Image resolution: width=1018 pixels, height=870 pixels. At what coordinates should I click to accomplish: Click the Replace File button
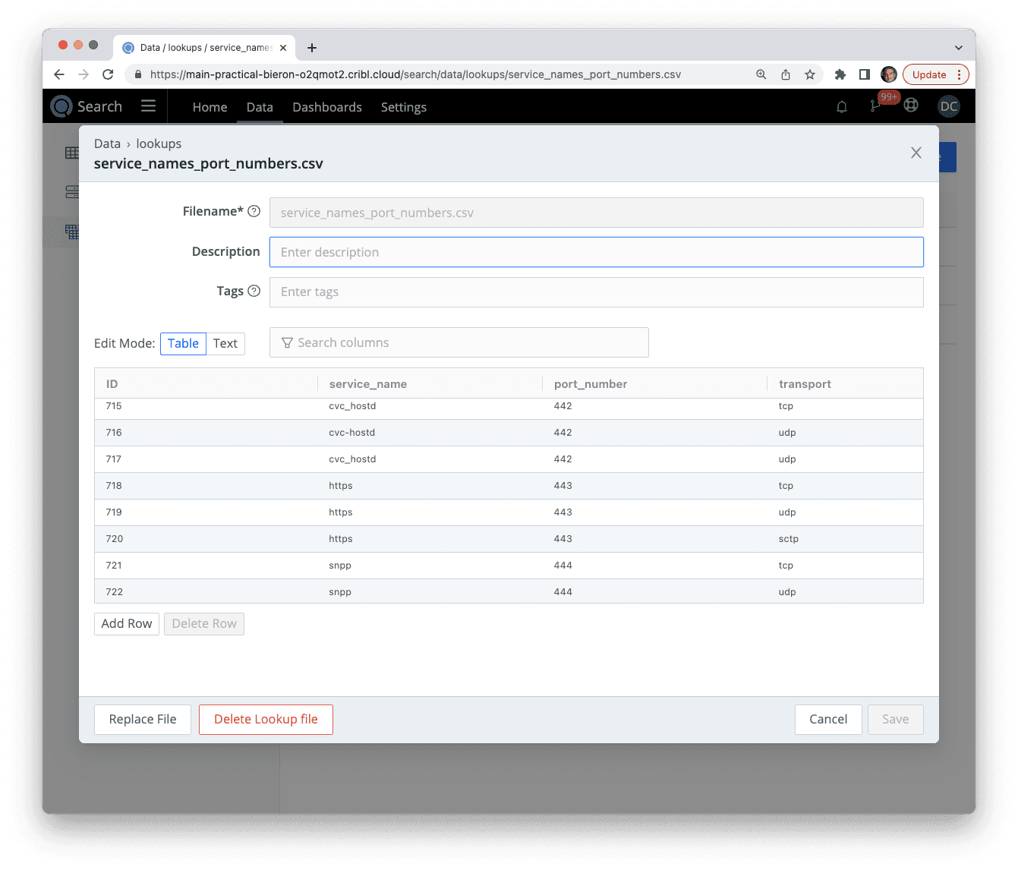tap(143, 719)
